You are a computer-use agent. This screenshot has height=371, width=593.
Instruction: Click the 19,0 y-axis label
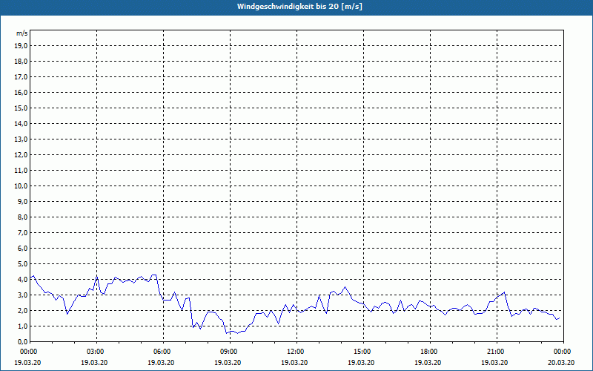click(x=21, y=46)
